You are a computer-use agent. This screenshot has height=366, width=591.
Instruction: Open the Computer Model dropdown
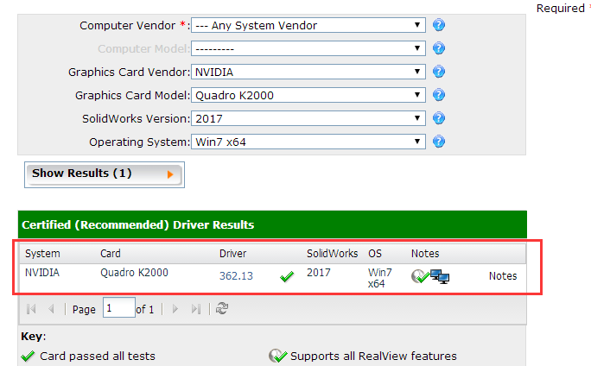coord(308,48)
